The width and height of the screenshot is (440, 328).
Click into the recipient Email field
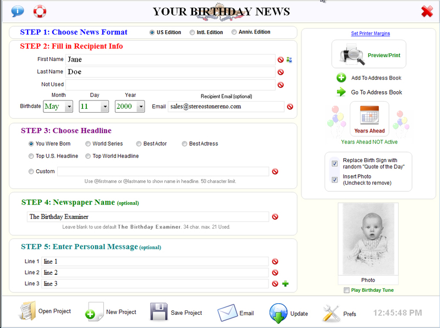226,107
